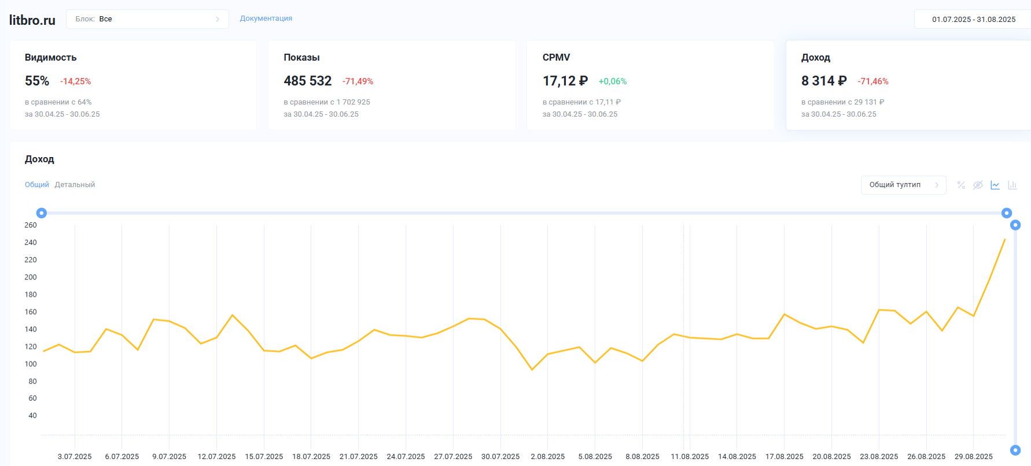Open the Общий тултип dropdown
Image resolution: width=1031 pixels, height=466 pixels.
tap(903, 185)
